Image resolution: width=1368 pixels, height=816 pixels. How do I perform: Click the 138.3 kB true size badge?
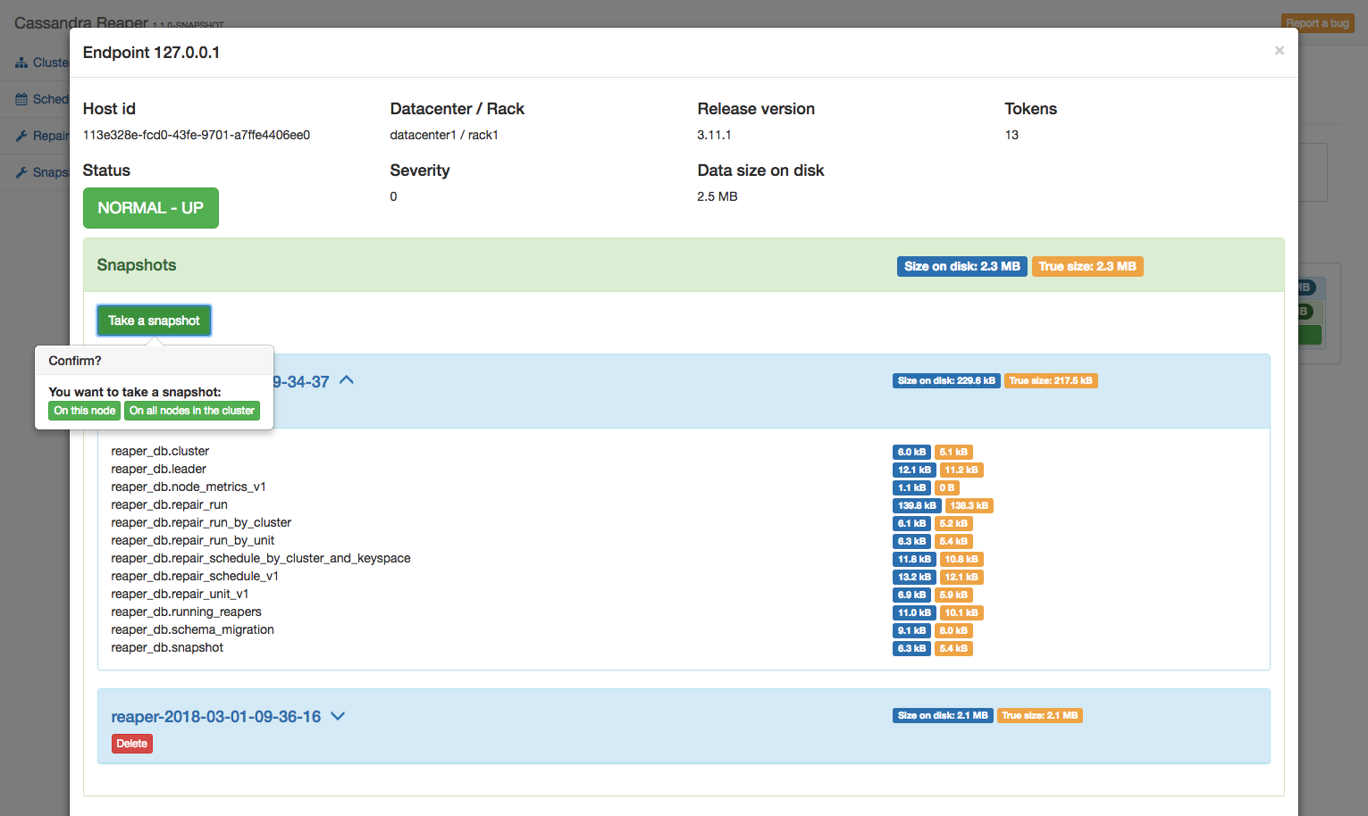[969, 505]
